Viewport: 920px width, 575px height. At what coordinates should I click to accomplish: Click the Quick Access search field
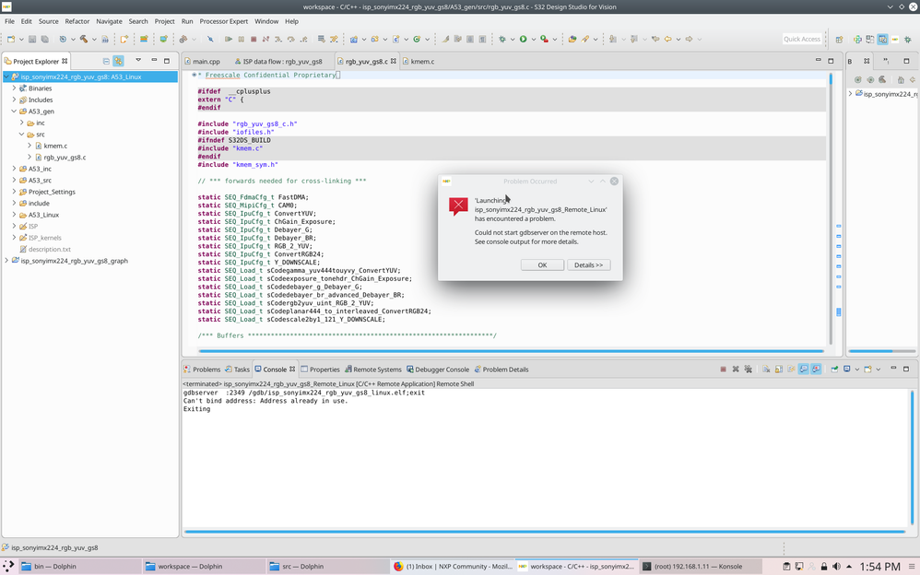tap(801, 40)
